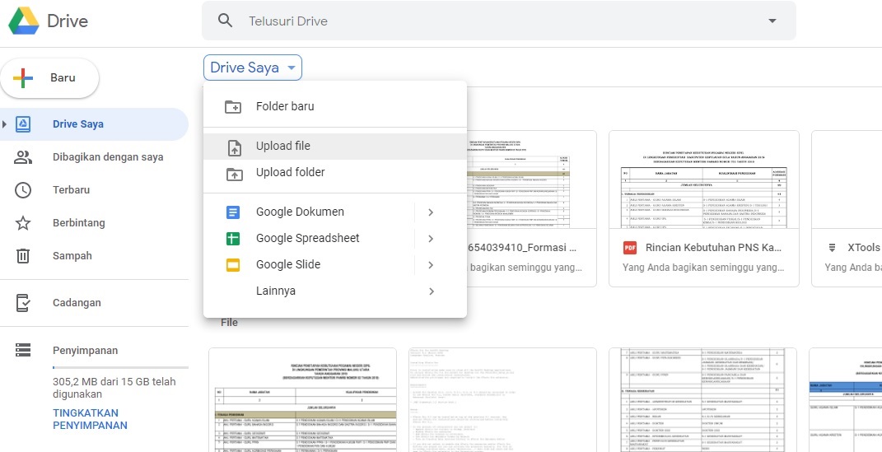Image resolution: width=882 pixels, height=452 pixels.
Task: Open 654039410_Formasi file name
Action: click(x=523, y=247)
